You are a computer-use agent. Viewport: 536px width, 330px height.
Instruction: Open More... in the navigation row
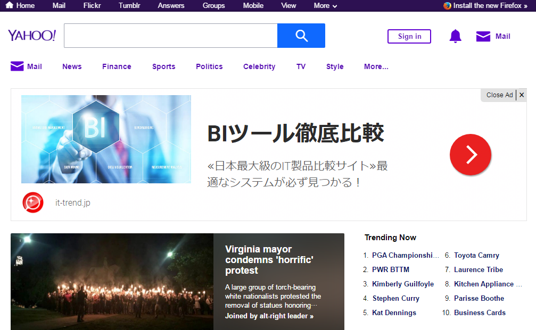click(x=376, y=66)
